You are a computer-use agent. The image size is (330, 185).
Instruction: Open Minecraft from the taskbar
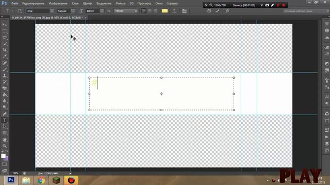[x=56, y=180]
